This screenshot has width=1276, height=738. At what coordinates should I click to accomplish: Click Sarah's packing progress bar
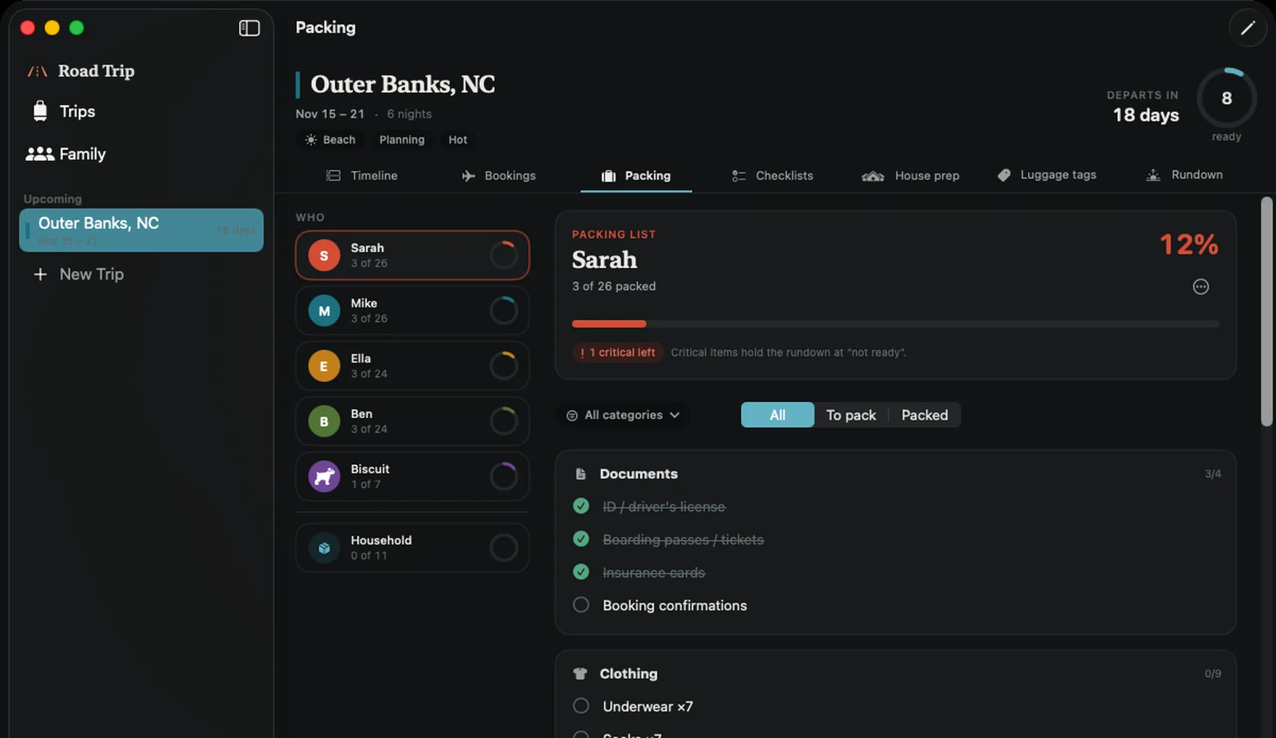tap(896, 324)
